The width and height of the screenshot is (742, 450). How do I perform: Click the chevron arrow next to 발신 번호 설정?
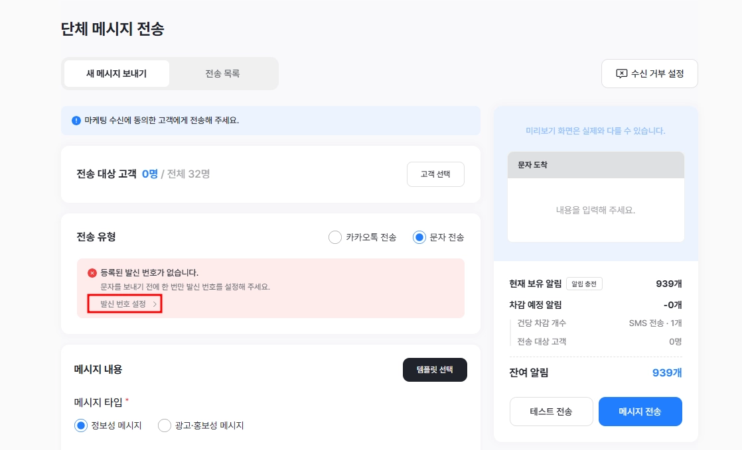point(155,304)
